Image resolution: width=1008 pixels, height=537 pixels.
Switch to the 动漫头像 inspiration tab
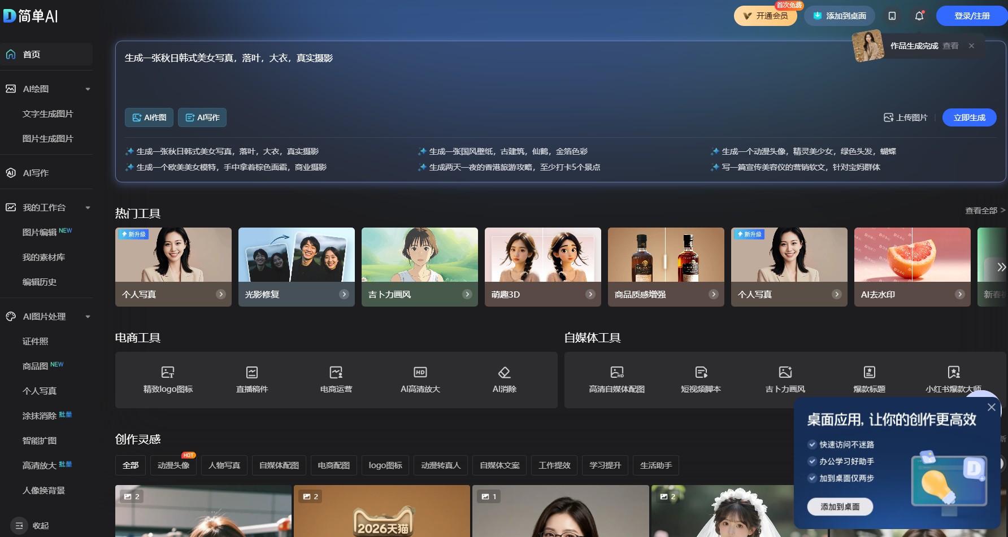pyautogui.click(x=173, y=465)
